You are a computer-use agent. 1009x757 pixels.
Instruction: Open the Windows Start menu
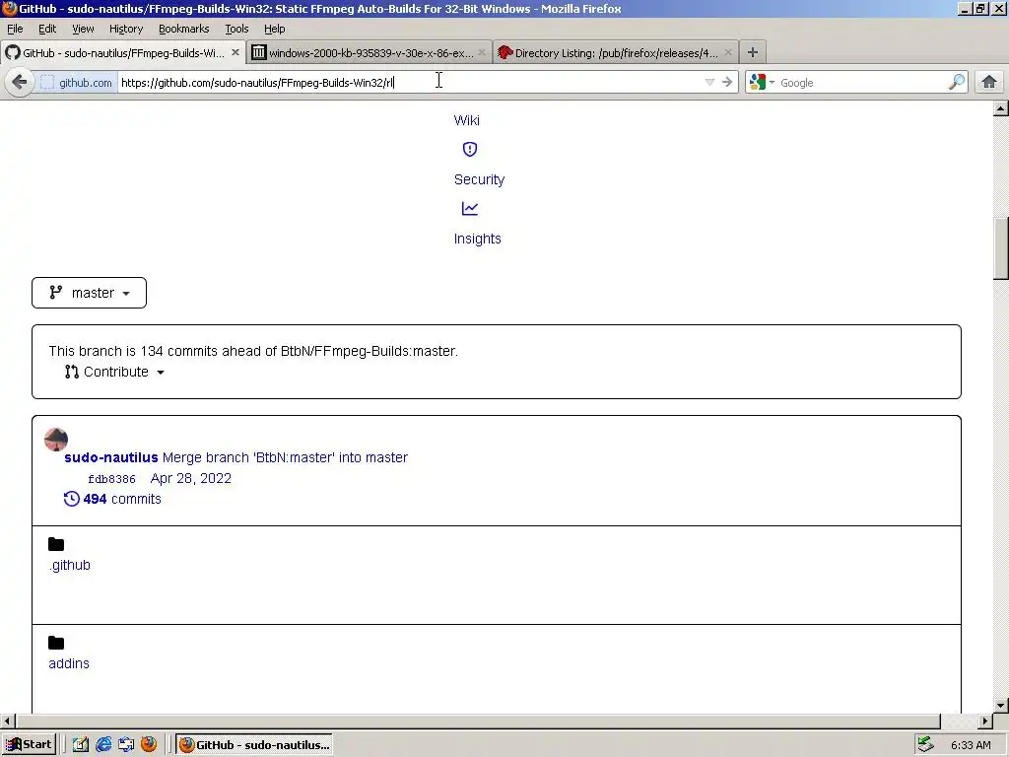click(x=29, y=745)
